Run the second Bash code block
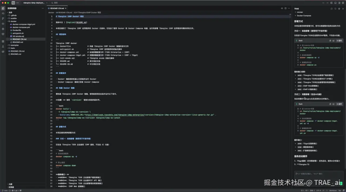Image resolution: width=346 pixels, height=192 pixels. coord(339,104)
